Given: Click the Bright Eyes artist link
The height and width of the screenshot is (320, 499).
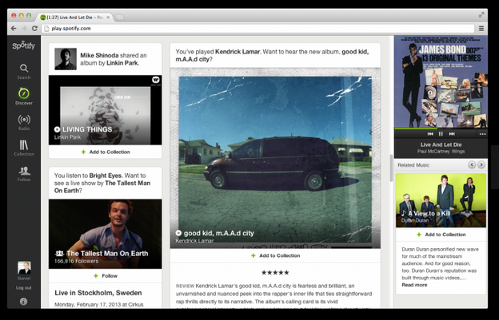Looking at the screenshot, I should [x=106, y=176].
